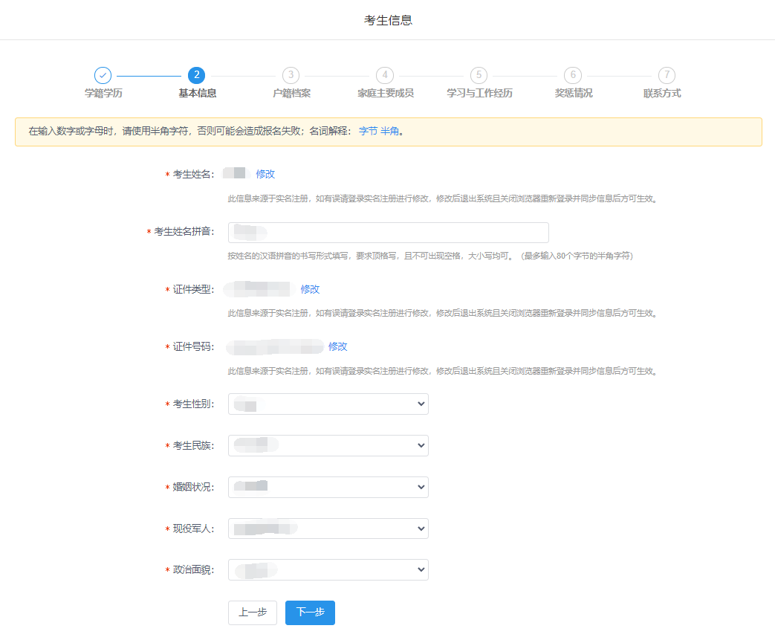Go to step 3 户籍档案 circle
Image resolution: width=775 pixels, height=640 pixels.
pos(291,75)
